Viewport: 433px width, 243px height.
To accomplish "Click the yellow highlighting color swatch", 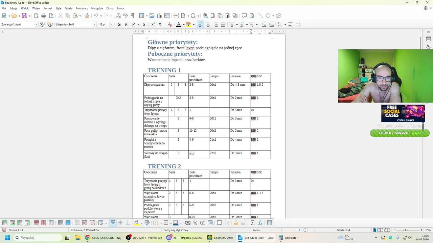I will pyautogui.click(x=188, y=24).
